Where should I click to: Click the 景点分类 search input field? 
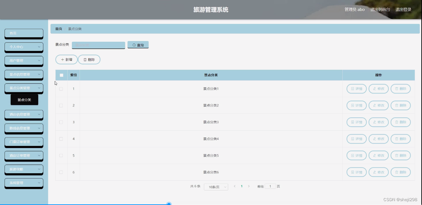(98, 45)
